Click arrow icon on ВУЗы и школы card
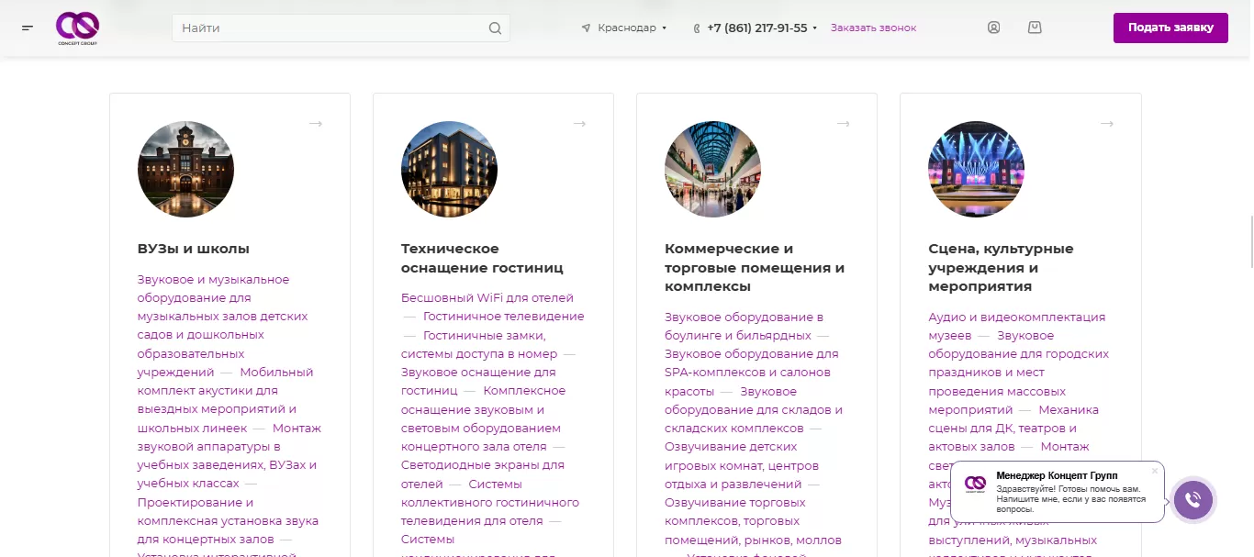1254x557 pixels. 316,124
